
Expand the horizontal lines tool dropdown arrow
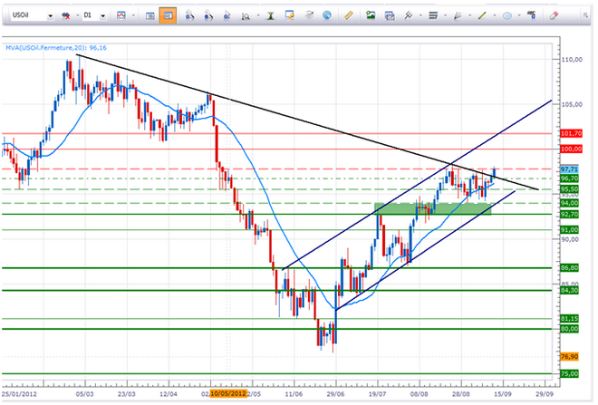[445, 15]
